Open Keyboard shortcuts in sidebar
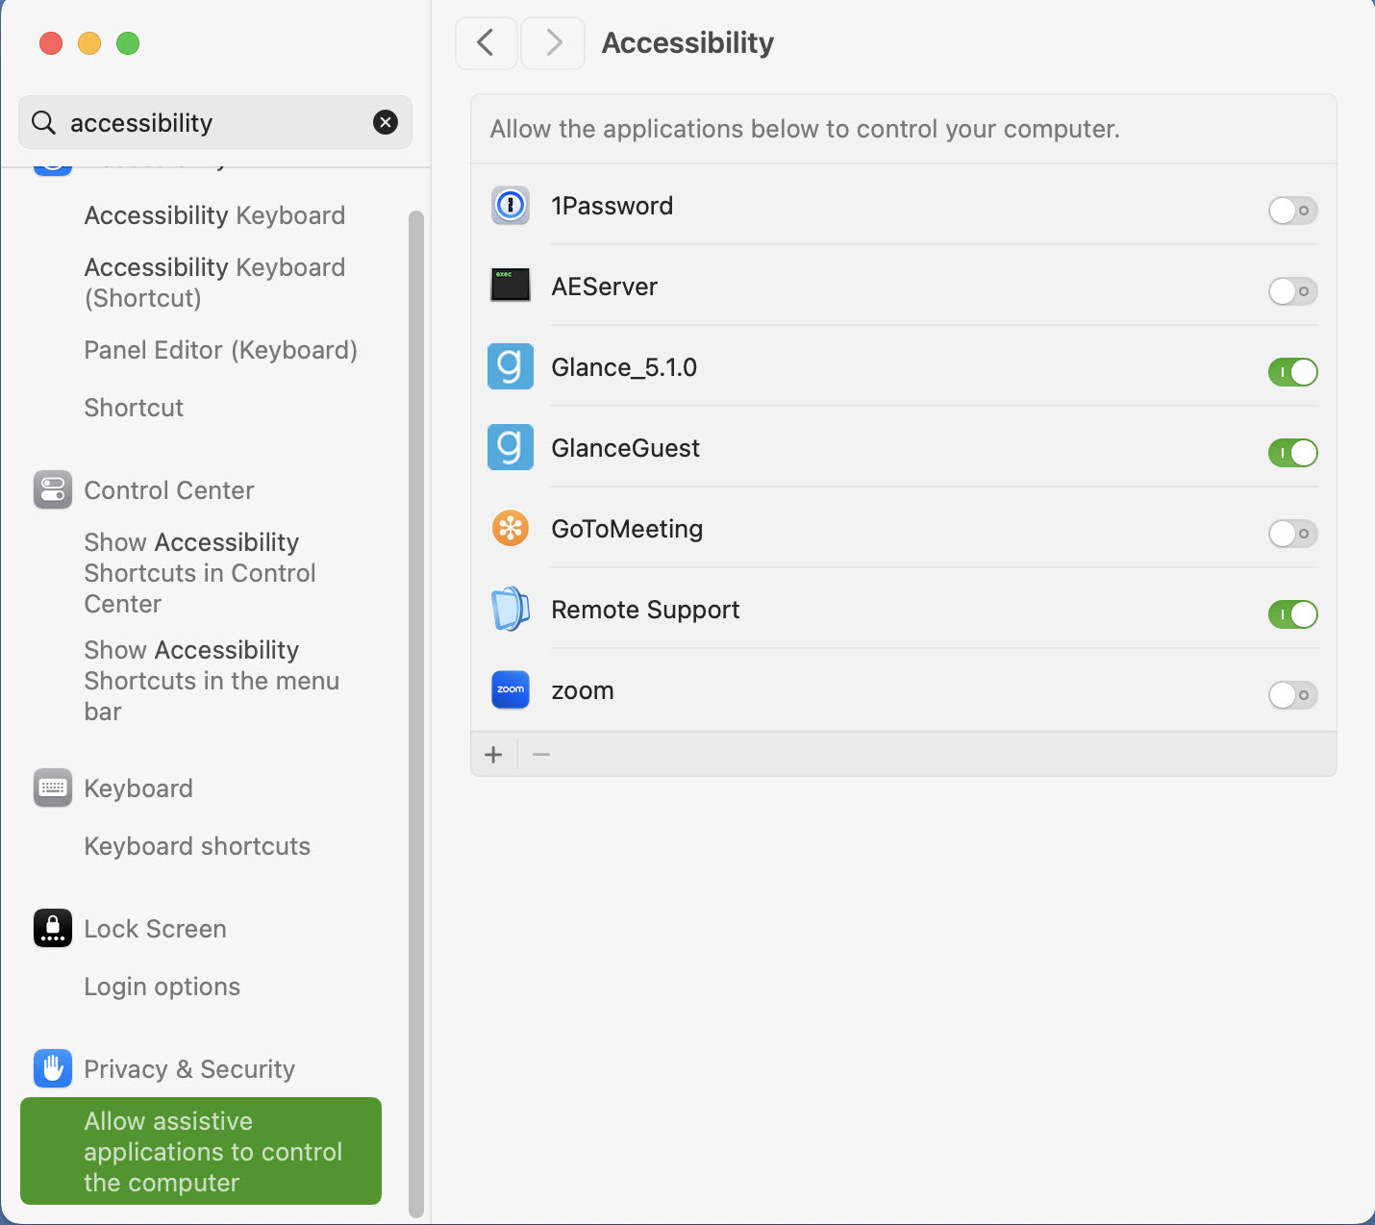Viewport: 1375px width, 1225px height. (x=197, y=846)
